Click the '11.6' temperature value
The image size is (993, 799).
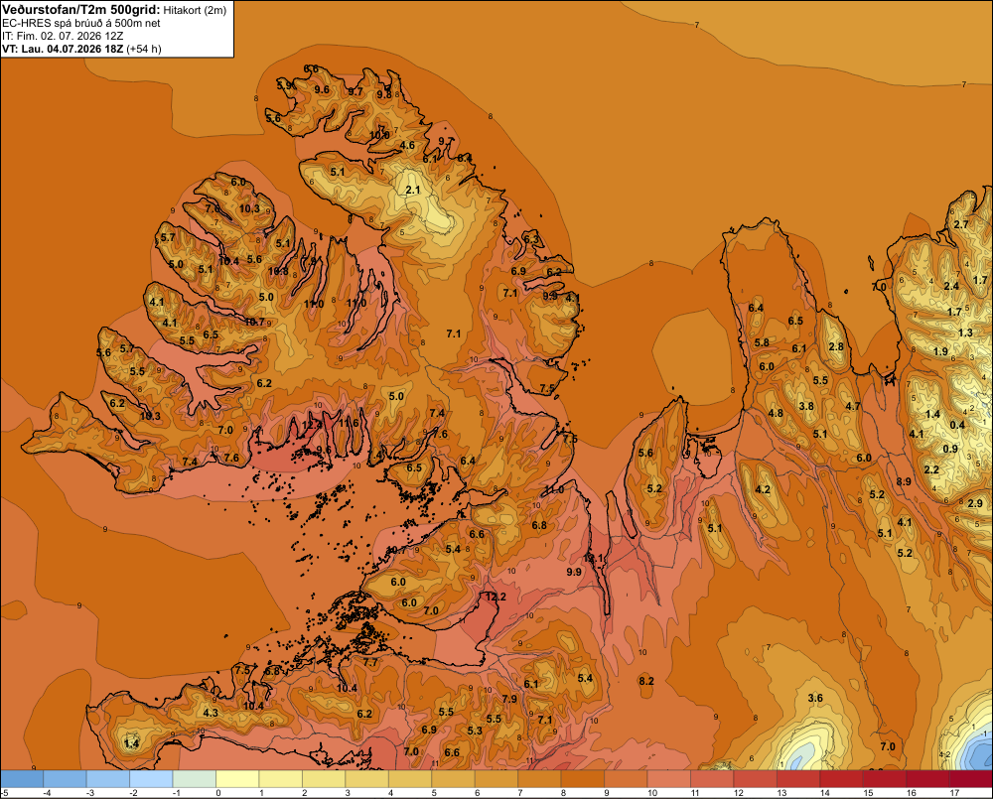coord(349,423)
